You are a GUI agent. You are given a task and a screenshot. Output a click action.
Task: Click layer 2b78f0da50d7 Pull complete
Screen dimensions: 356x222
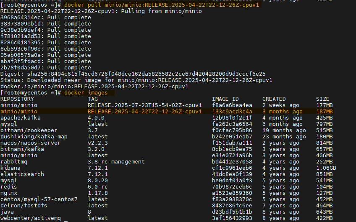46,68
